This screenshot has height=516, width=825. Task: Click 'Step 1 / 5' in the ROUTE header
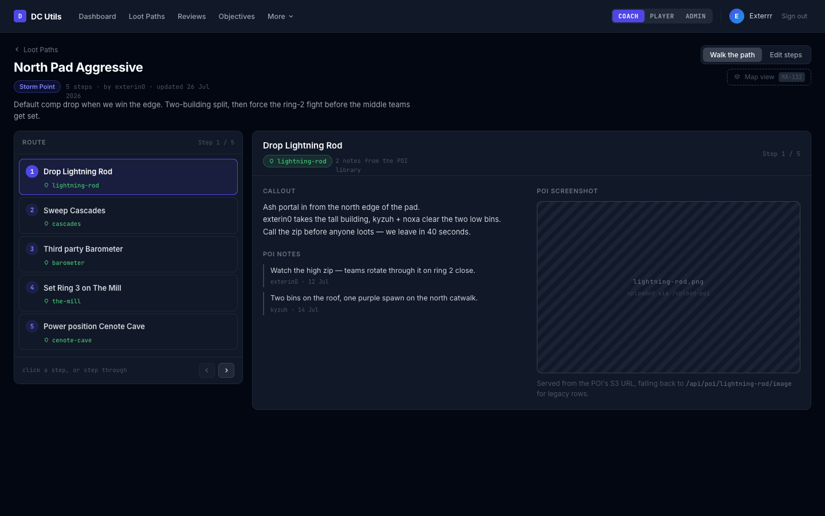coord(216,142)
